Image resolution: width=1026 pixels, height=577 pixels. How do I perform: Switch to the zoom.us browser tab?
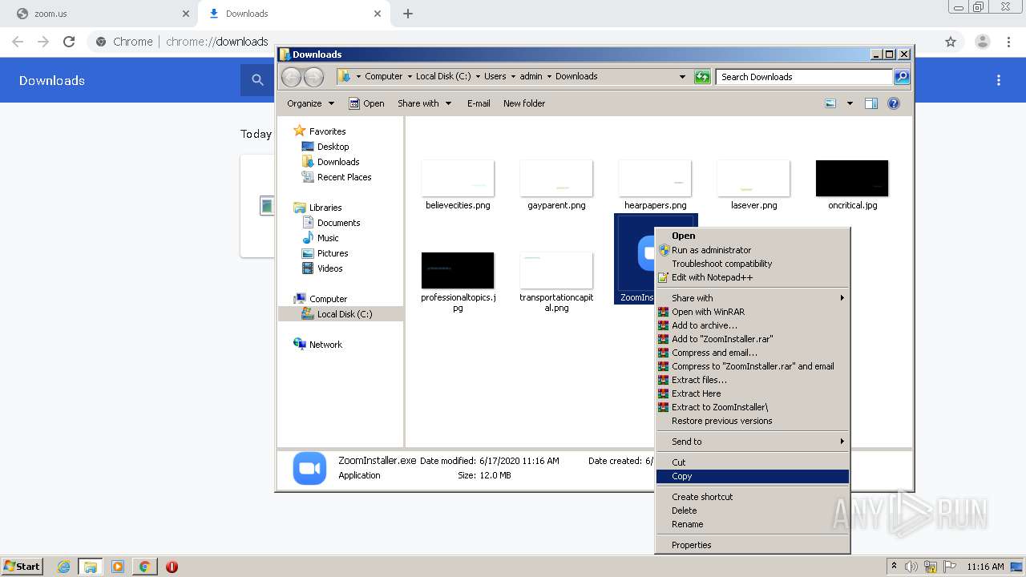pos(99,14)
